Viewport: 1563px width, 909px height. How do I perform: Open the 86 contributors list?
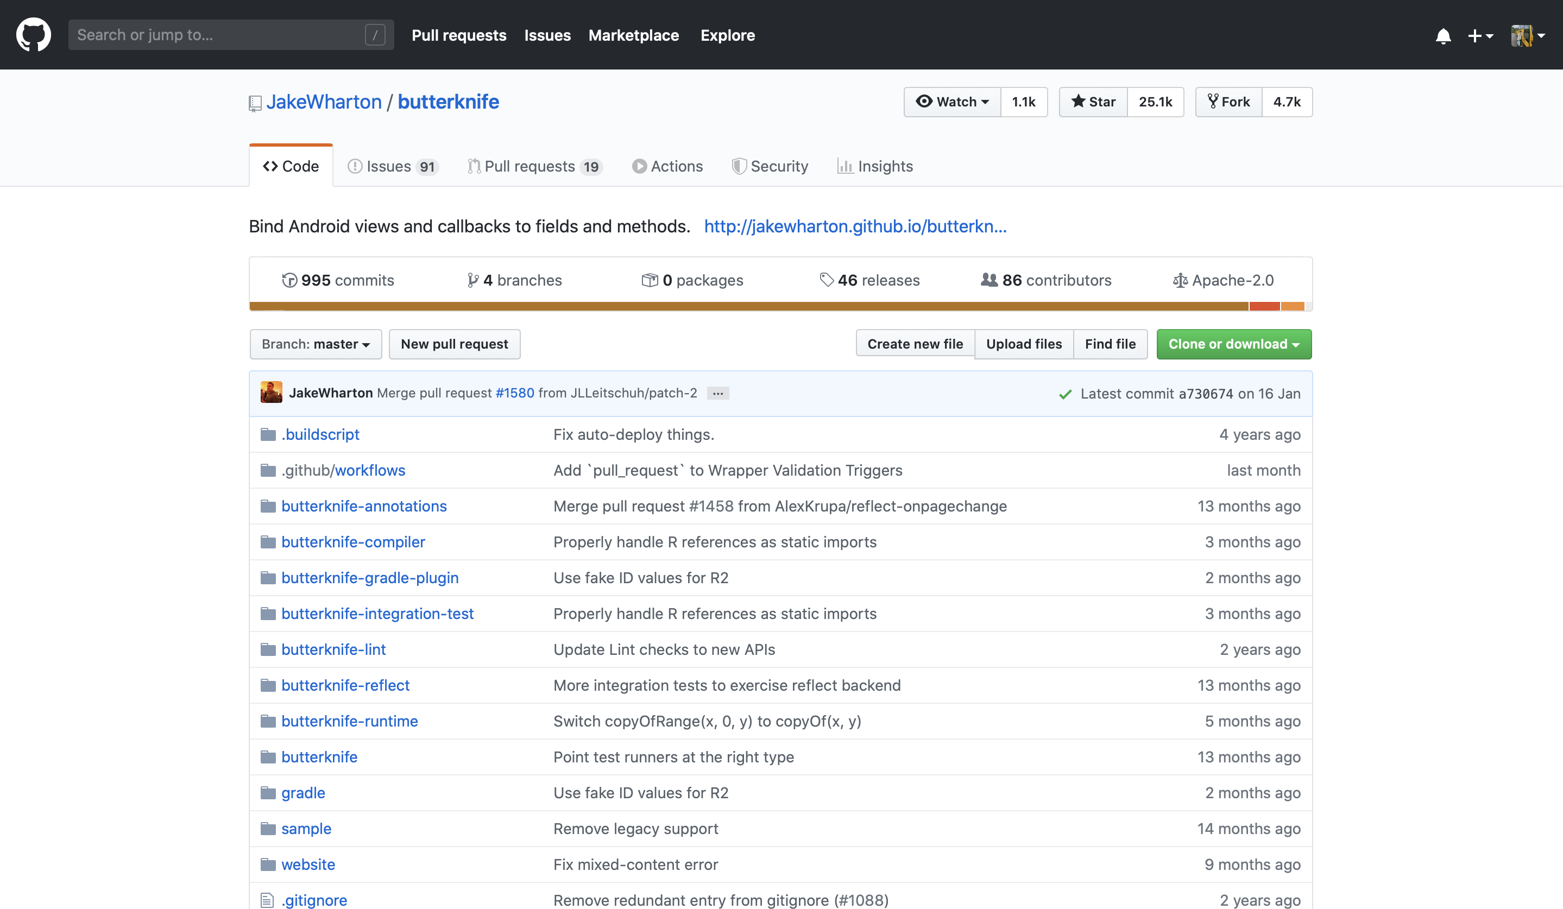click(x=1046, y=280)
